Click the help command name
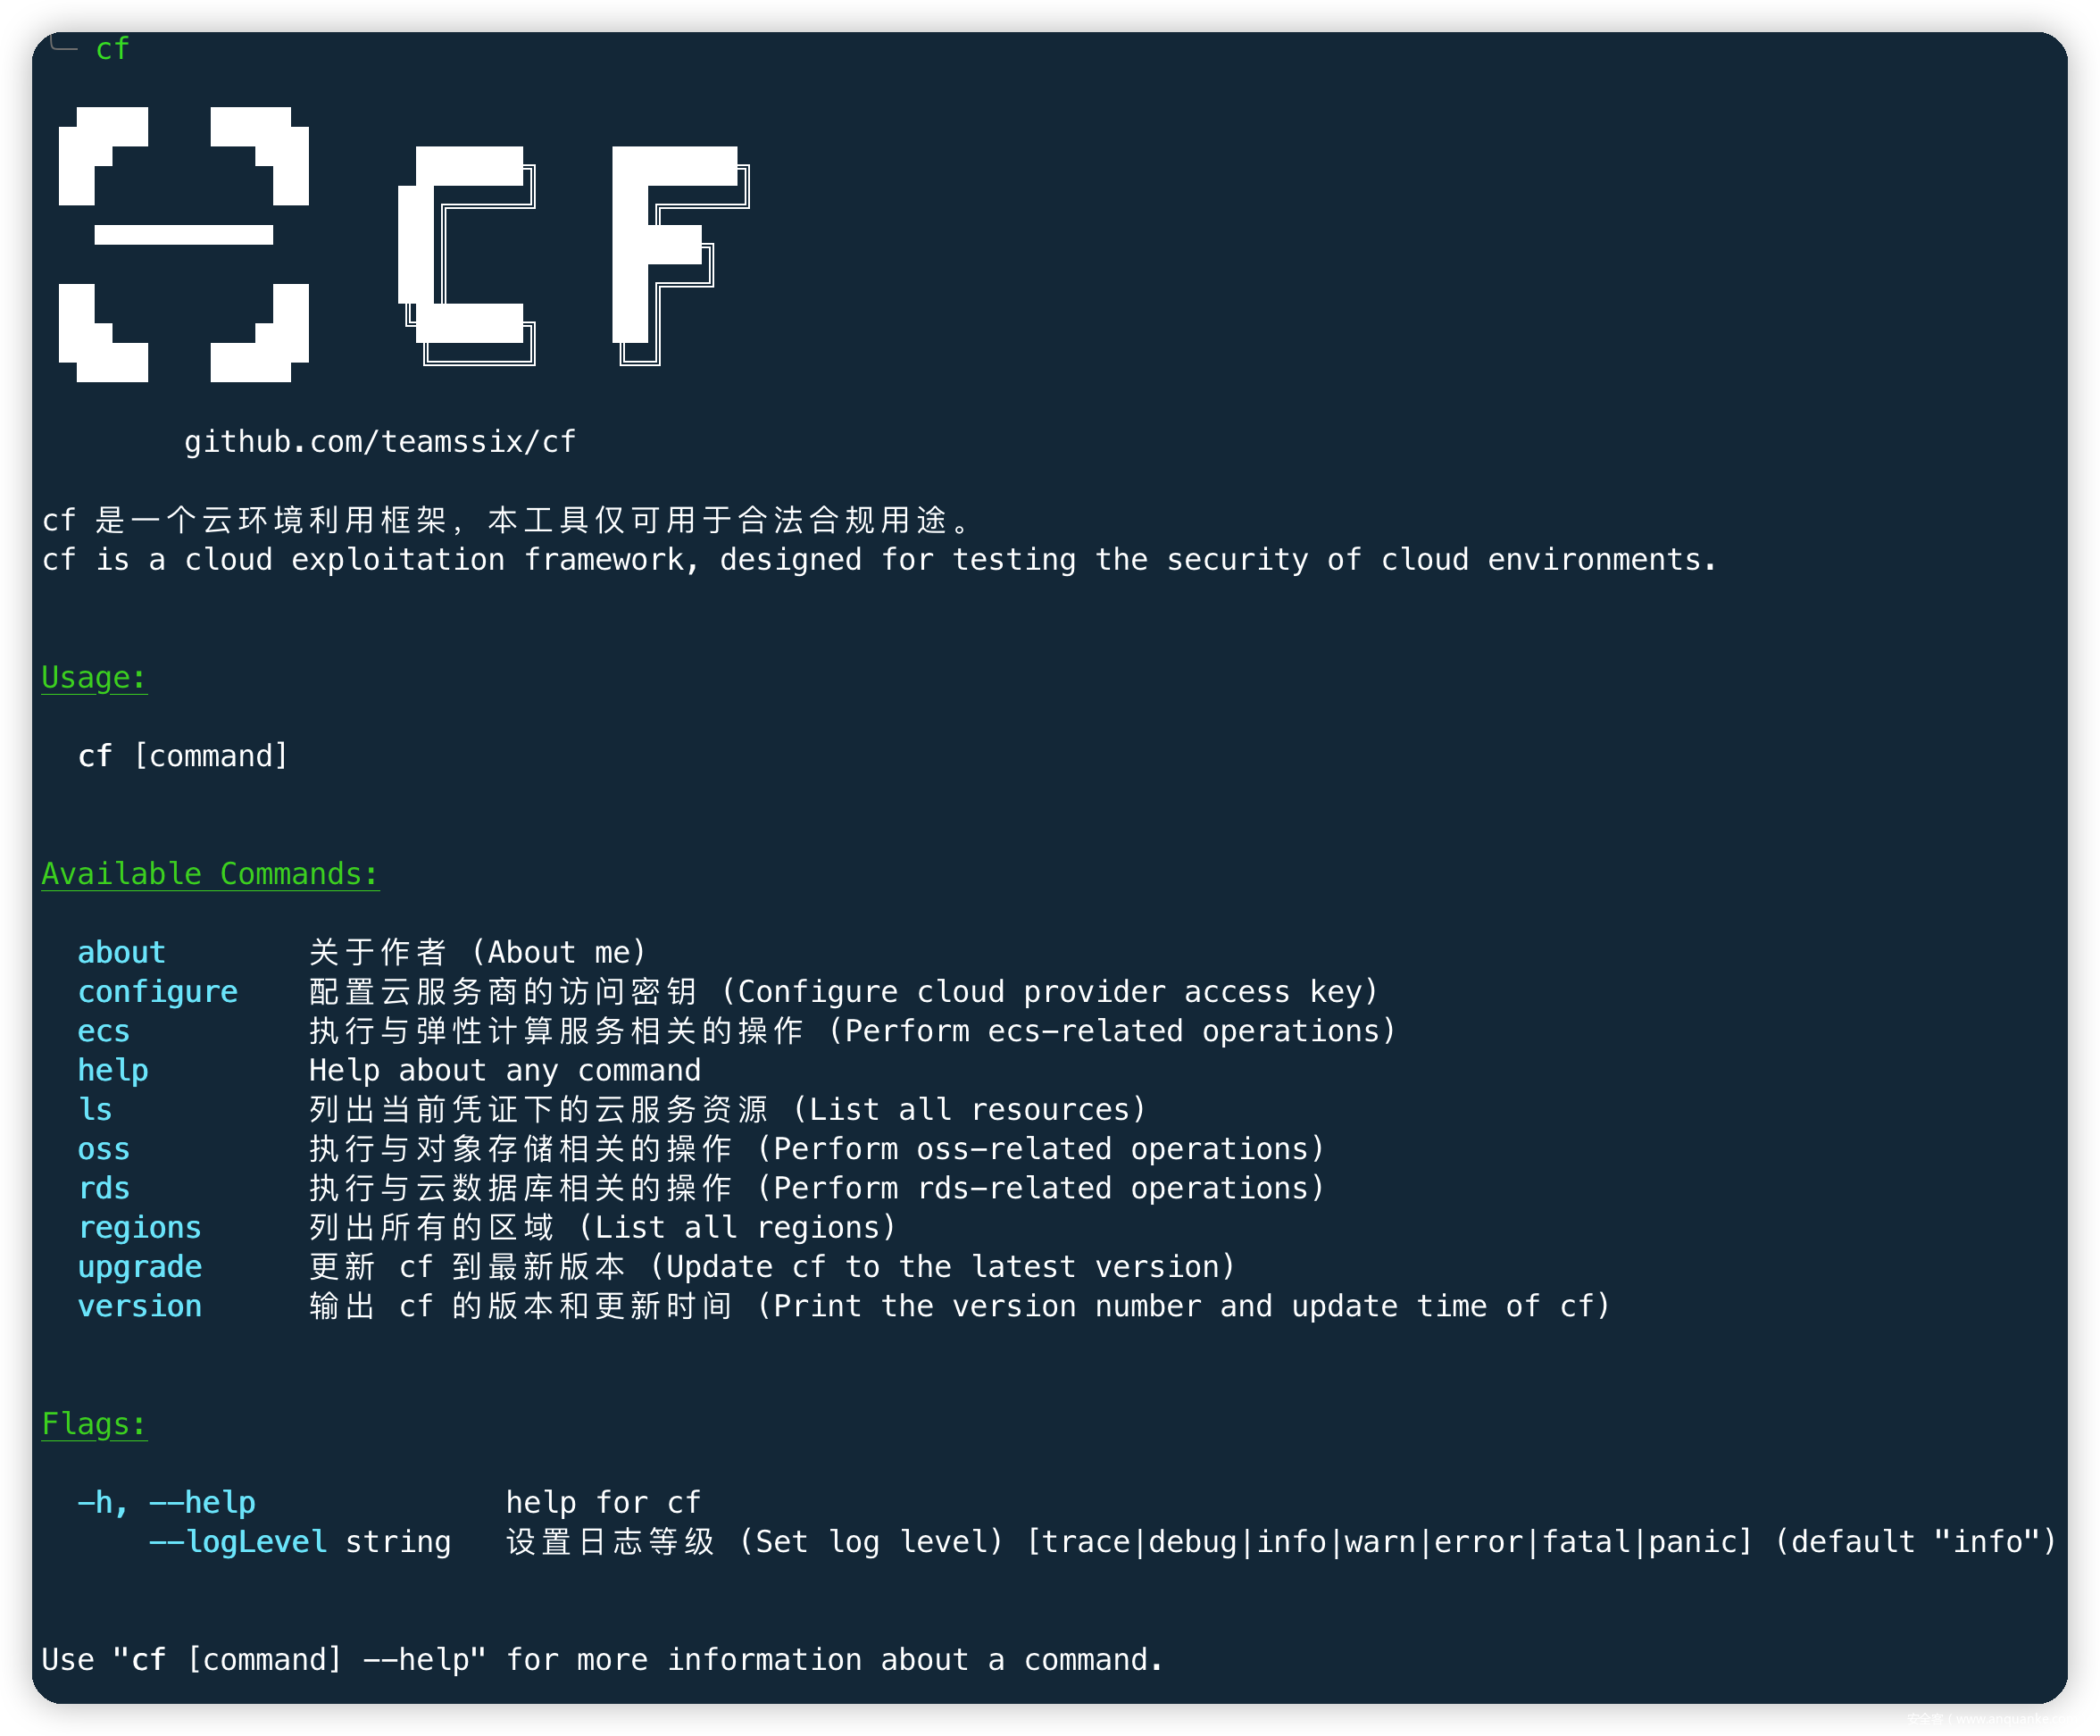The width and height of the screenshot is (2100, 1736). (113, 1070)
